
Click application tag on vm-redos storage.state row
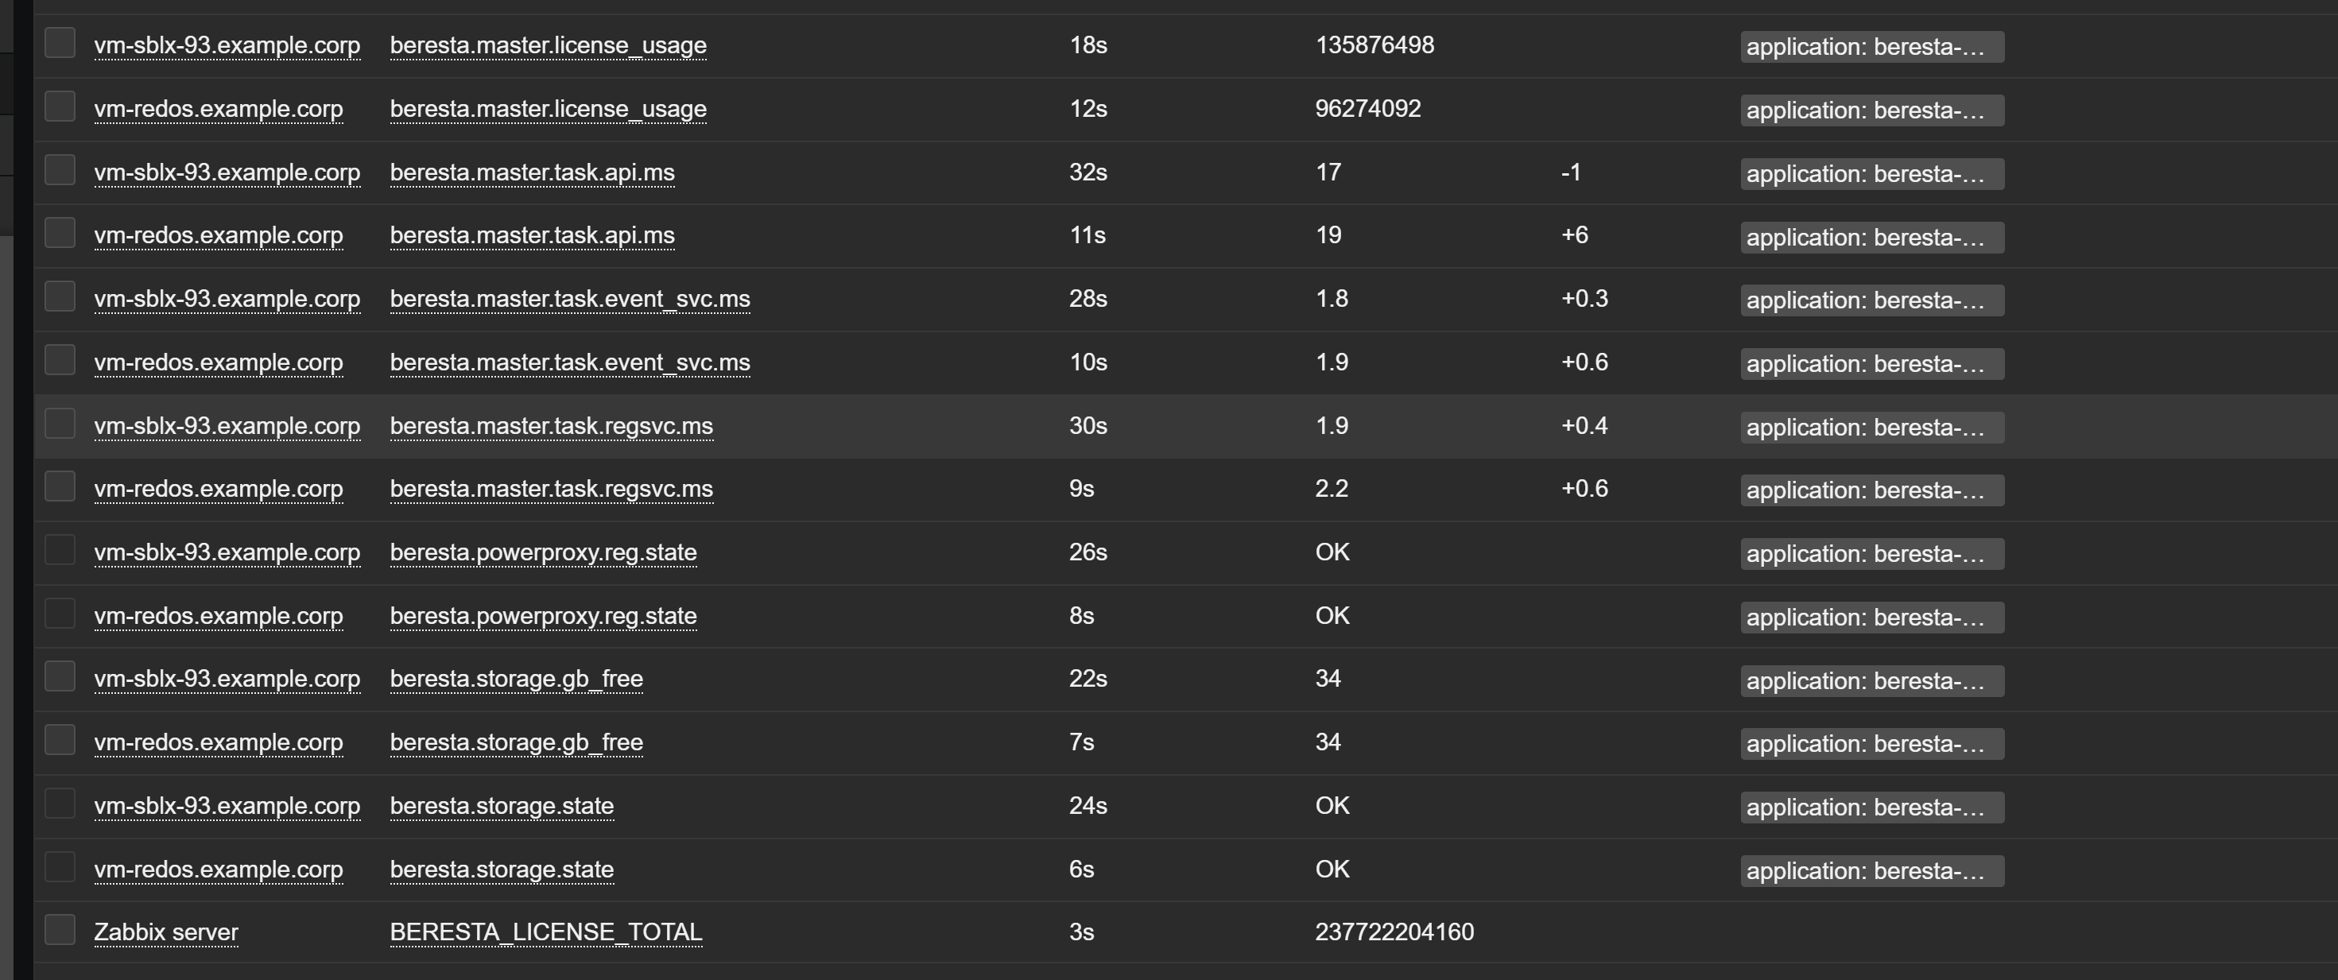1871,871
